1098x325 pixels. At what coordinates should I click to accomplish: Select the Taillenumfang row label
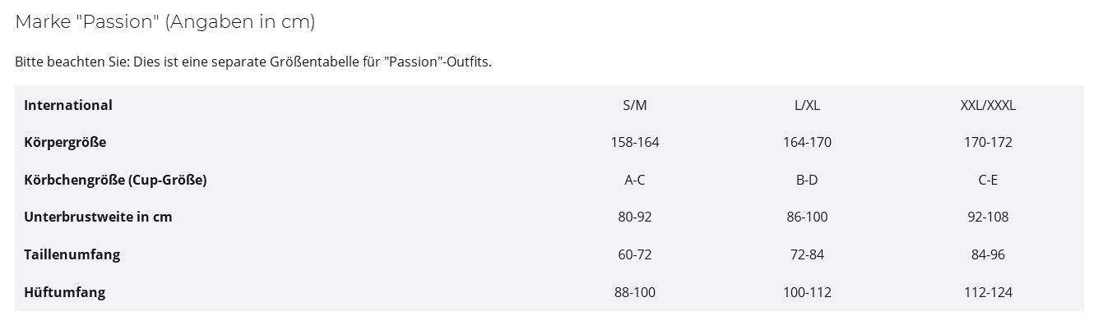click(x=72, y=254)
